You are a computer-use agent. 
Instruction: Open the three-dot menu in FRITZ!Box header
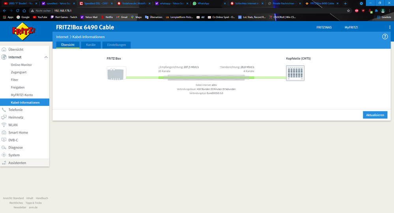[390, 27]
